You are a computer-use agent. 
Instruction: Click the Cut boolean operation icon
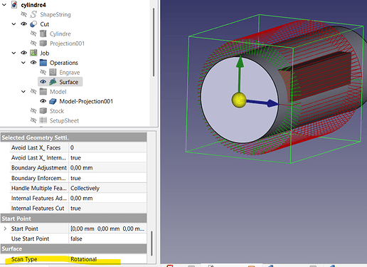pos(33,24)
